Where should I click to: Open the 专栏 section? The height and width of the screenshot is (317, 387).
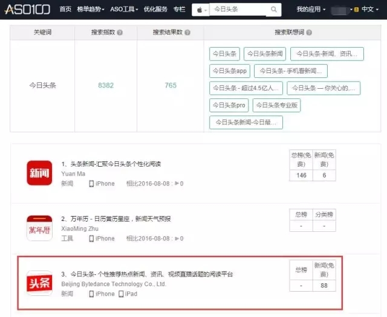pyautogui.click(x=179, y=10)
